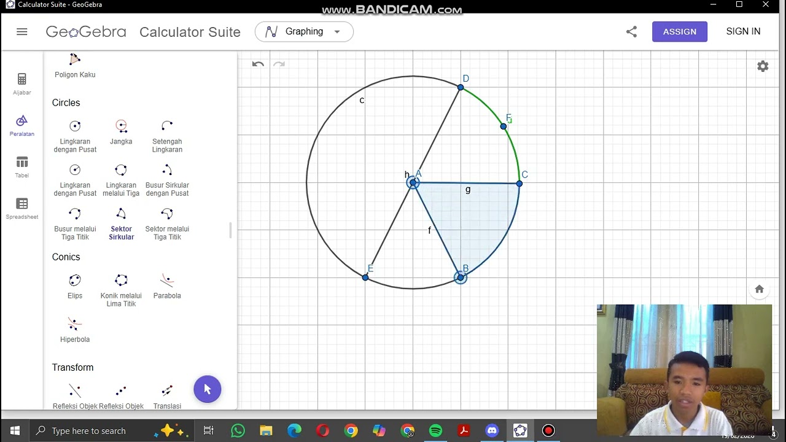Select the Parabola tool

coord(167,286)
